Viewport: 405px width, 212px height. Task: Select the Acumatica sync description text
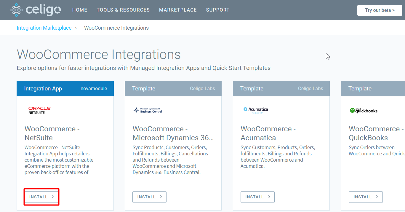tap(278, 157)
